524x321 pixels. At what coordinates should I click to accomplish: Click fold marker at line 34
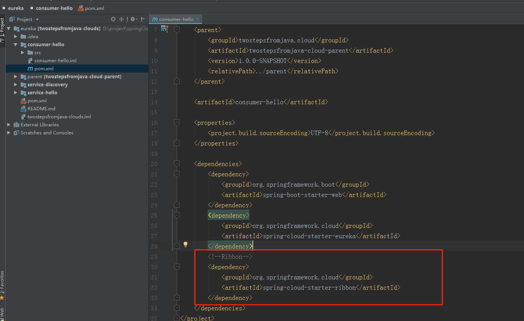(177, 308)
